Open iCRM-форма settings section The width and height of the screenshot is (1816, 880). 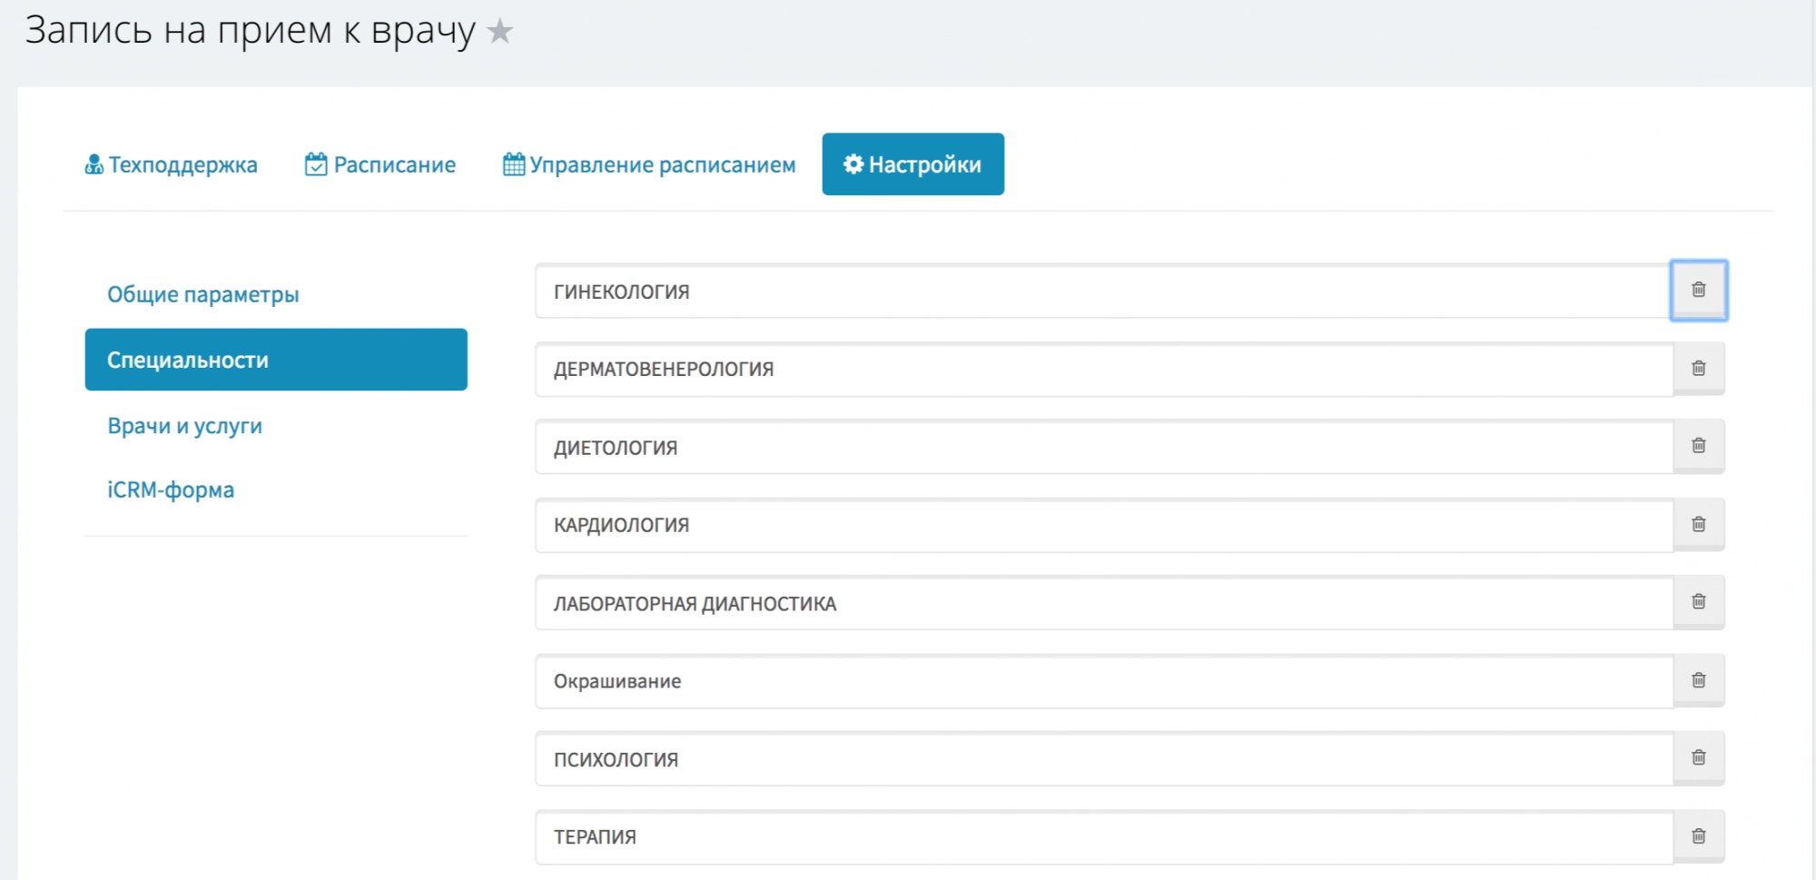(171, 489)
